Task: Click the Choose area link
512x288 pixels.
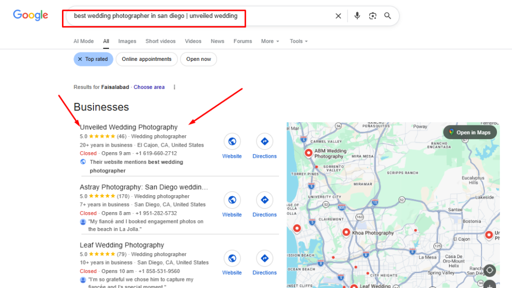Action: tap(149, 87)
